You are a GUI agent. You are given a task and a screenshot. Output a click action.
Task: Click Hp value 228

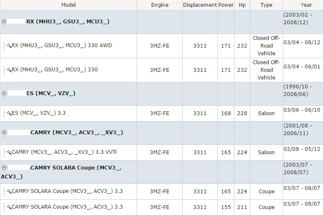pos(242,113)
